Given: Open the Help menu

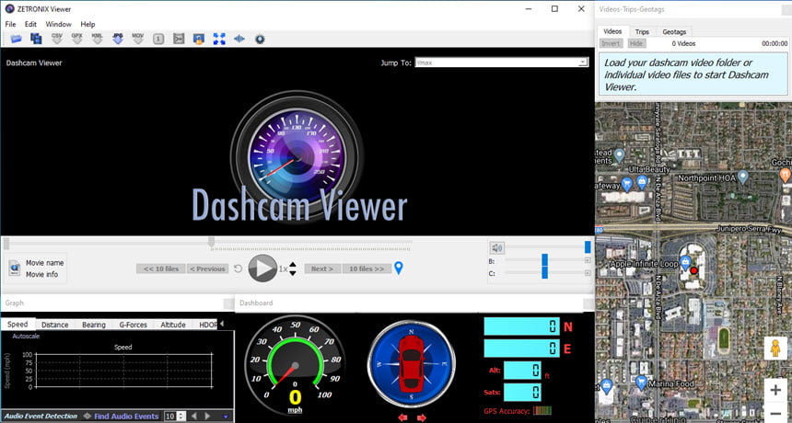Looking at the screenshot, I should coord(87,24).
